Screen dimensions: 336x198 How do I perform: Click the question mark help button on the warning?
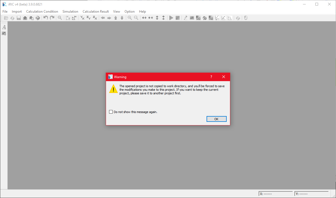coord(211,77)
